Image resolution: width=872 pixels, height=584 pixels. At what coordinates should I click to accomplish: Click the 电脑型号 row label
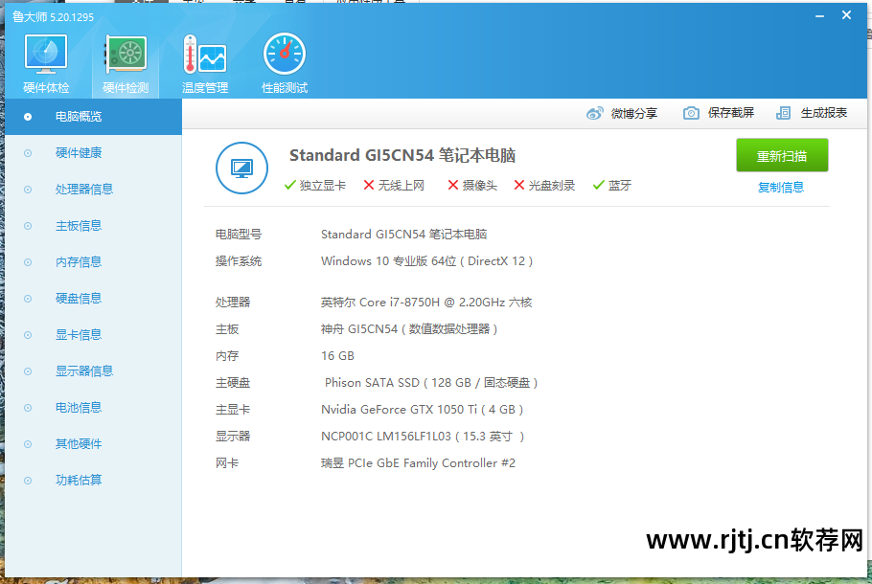click(x=239, y=235)
